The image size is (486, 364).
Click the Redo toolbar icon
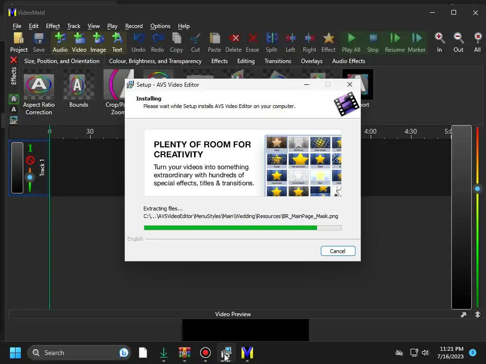[x=158, y=42]
